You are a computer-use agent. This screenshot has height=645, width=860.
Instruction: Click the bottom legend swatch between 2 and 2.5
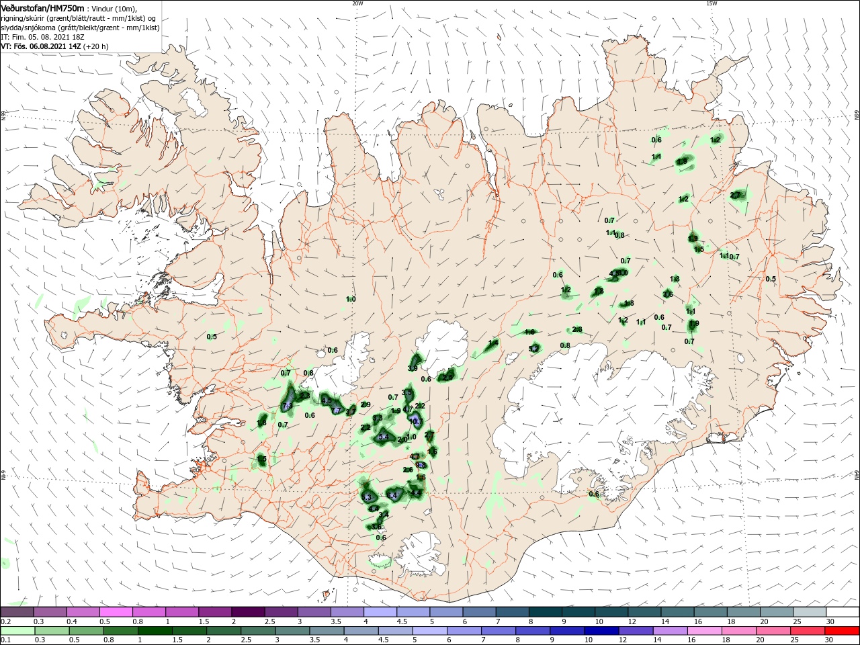coord(224,631)
